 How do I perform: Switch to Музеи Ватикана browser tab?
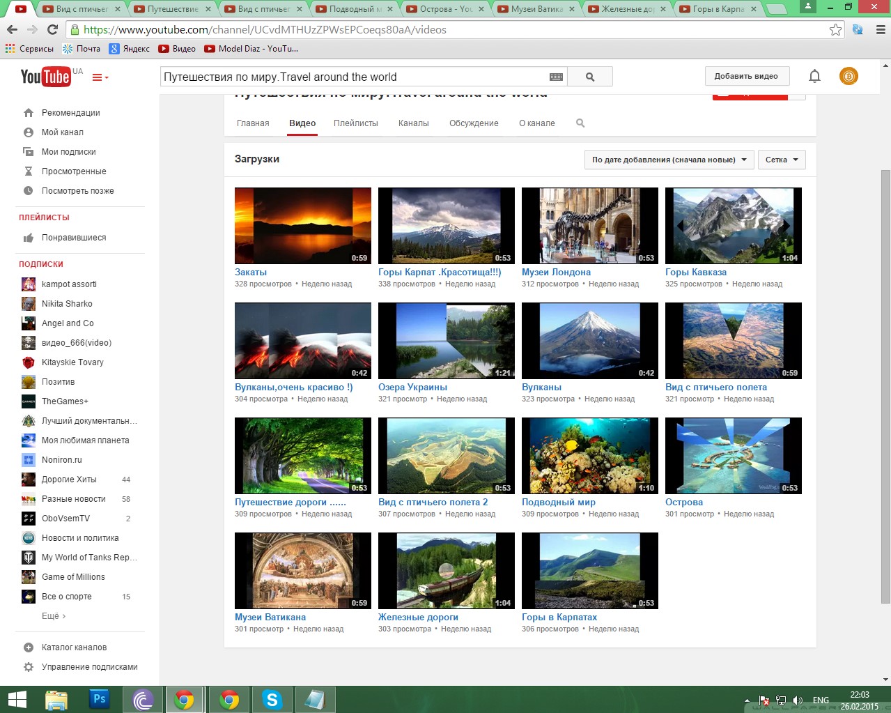[x=536, y=8]
